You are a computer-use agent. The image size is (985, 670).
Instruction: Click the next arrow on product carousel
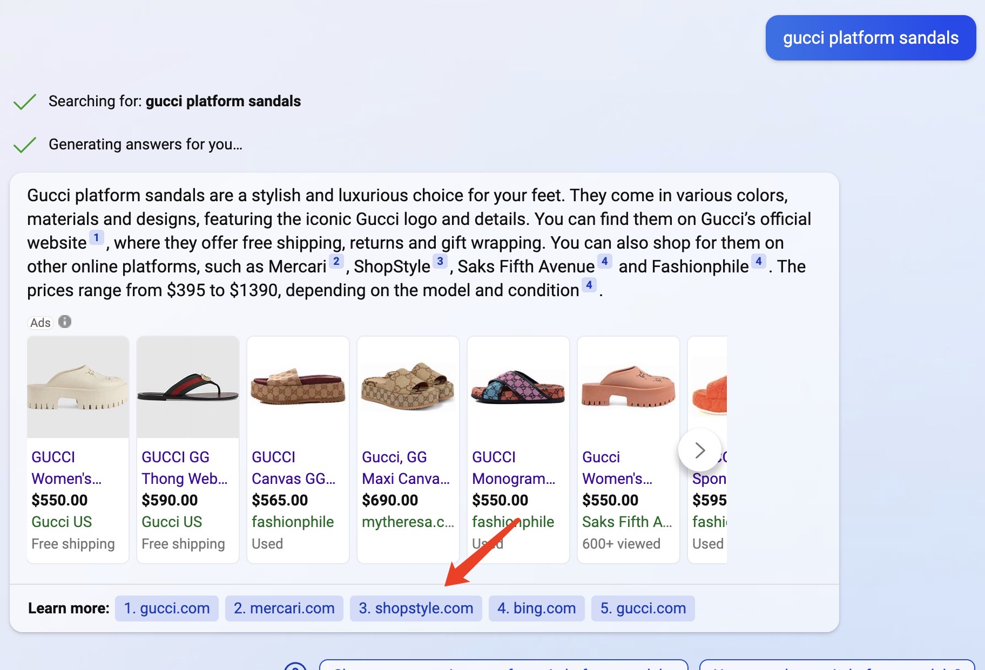click(699, 450)
